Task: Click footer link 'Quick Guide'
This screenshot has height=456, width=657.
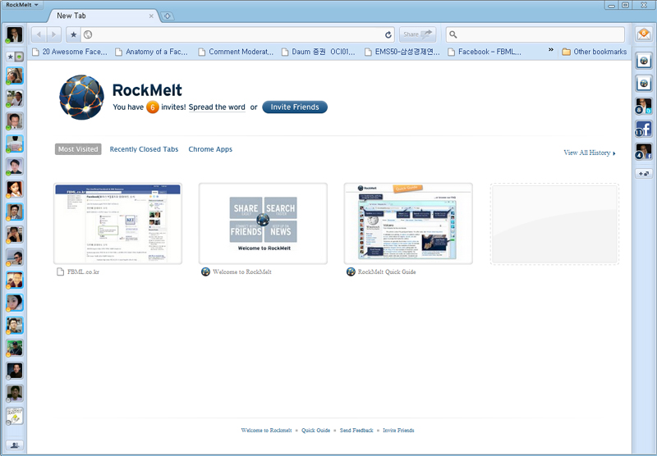Action: pyautogui.click(x=315, y=430)
